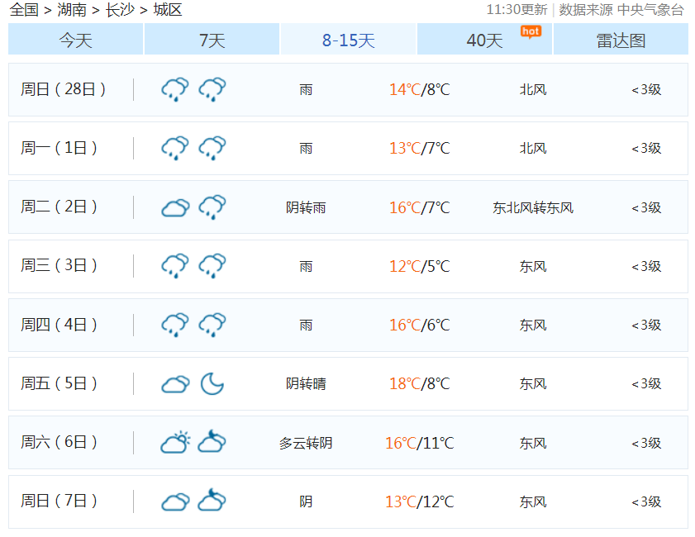Select the rain icon for 周日（28日）

[174, 88]
